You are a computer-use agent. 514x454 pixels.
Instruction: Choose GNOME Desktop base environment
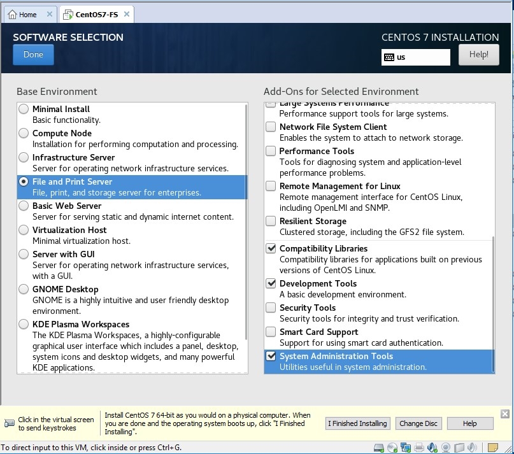24,289
